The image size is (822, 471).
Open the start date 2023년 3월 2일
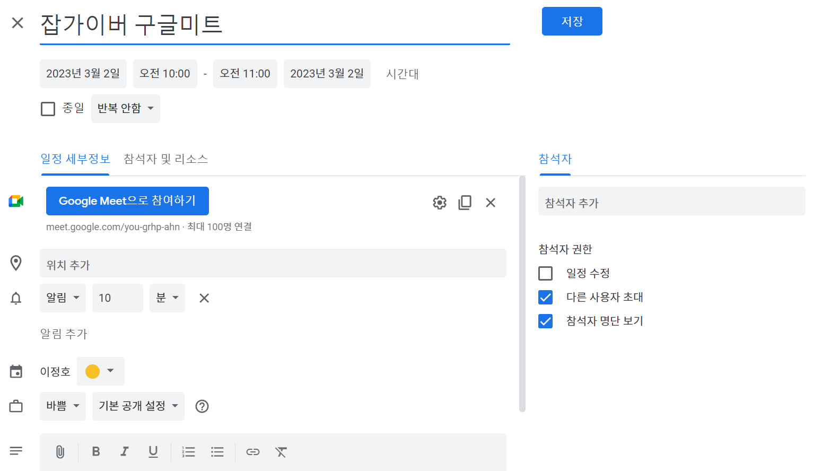83,74
